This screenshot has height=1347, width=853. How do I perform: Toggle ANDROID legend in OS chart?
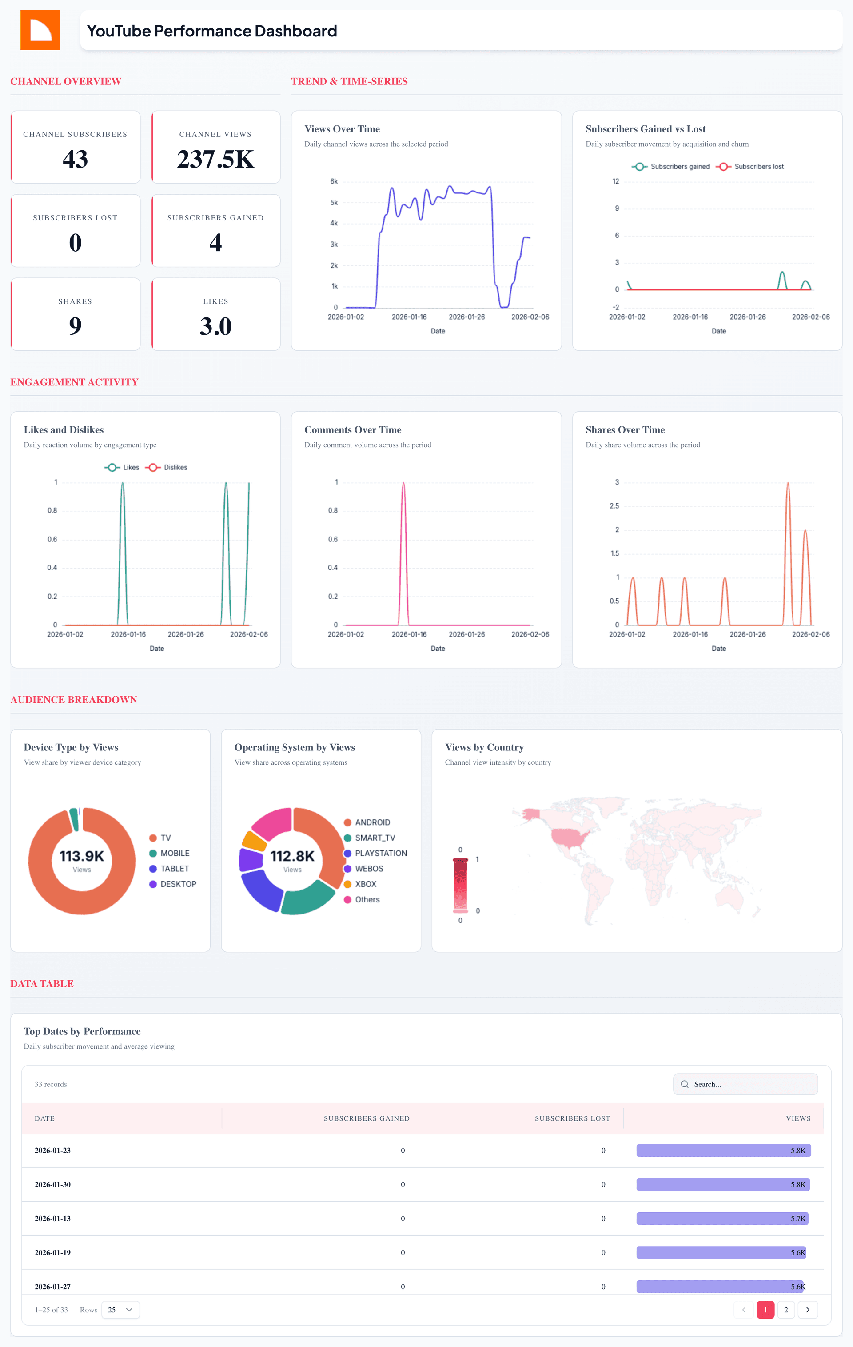367,822
